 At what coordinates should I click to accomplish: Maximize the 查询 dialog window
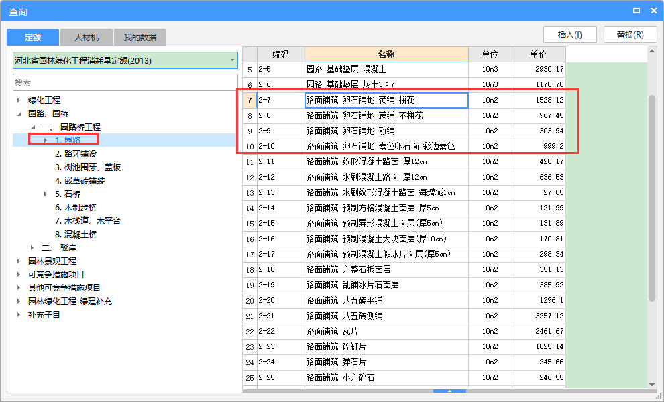point(636,11)
